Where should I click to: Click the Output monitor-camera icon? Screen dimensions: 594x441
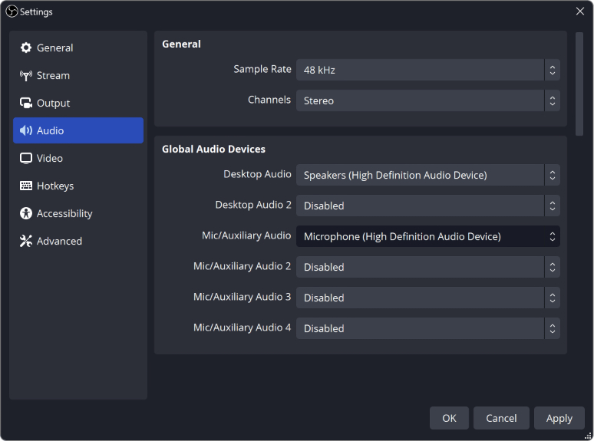click(26, 103)
